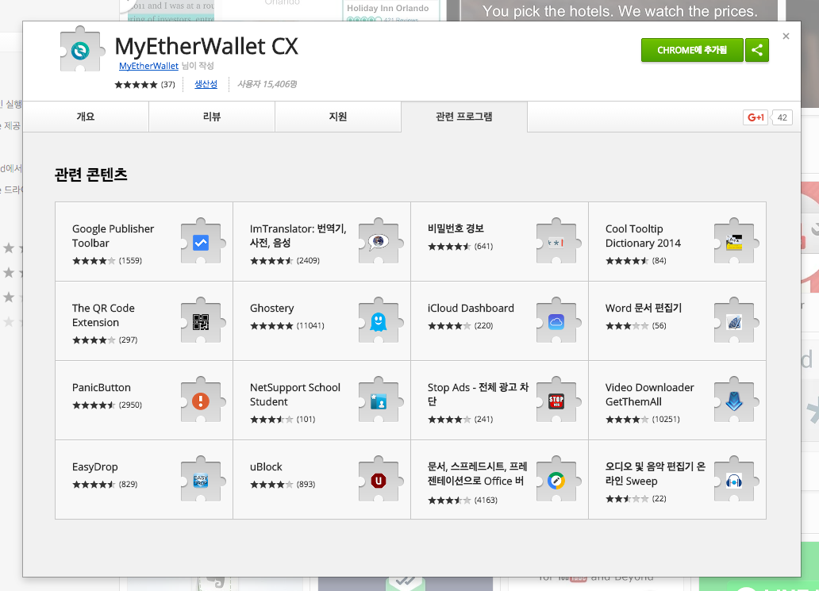
Task: Open Stop Ads stop-sign icon
Action: (x=557, y=401)
